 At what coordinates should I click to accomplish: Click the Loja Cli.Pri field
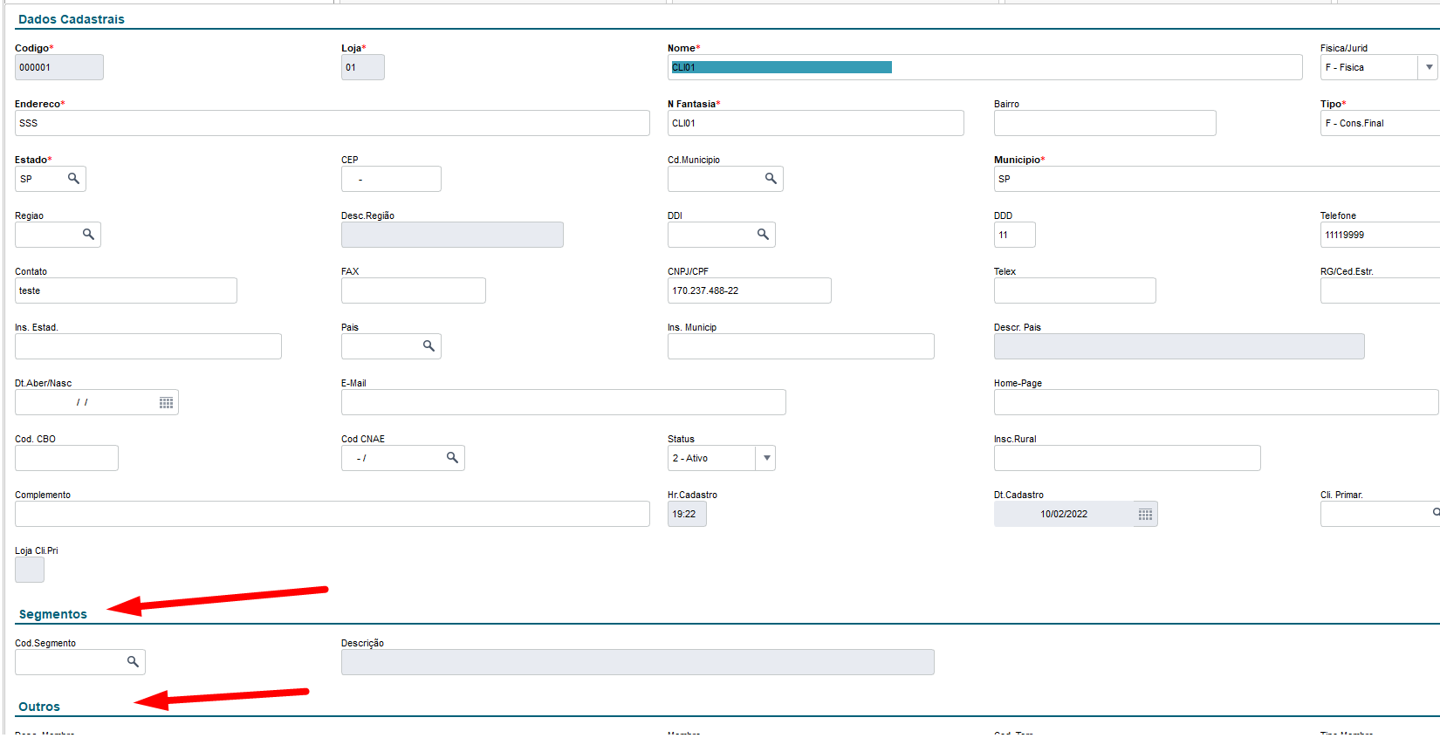pos(29,570)
